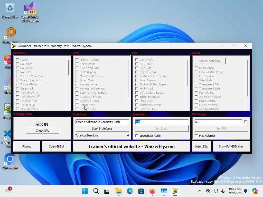Launch Microsoft Edge from taskbar
263x197 pixels.
click(x=130, y=191)
